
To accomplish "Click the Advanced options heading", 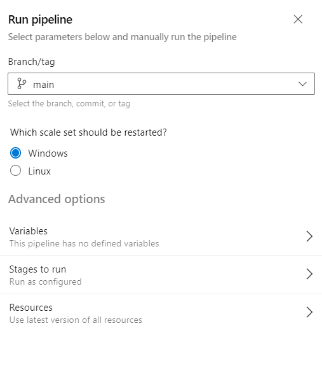I will (57, 199).
